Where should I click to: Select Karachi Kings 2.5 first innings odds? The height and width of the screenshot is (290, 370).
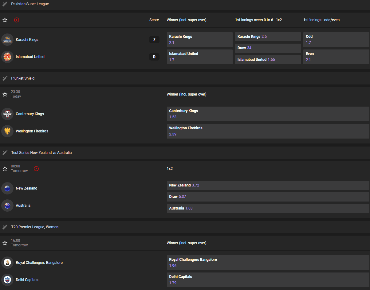[x=268, y=37]
